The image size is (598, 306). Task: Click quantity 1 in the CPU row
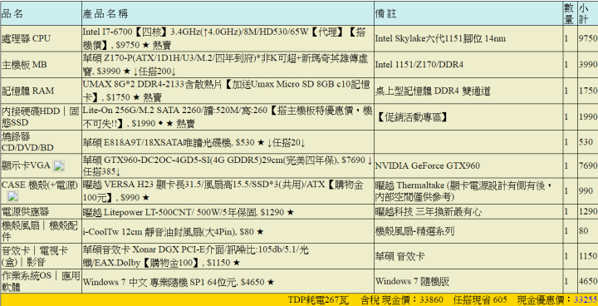pos(566,38)
